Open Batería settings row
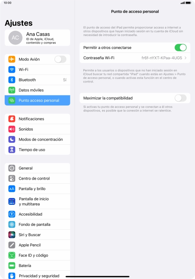 coord(37,266)
